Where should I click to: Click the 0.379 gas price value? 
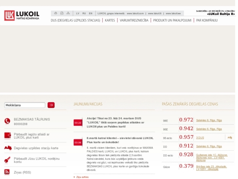coord(186,166)
